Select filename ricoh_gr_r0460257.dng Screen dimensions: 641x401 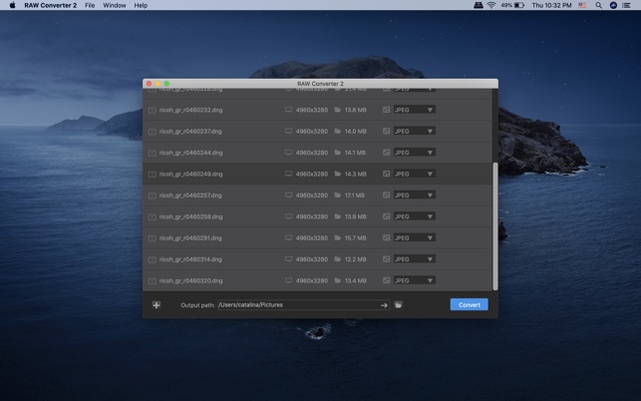pyautogui.click(x=190, y=196)
